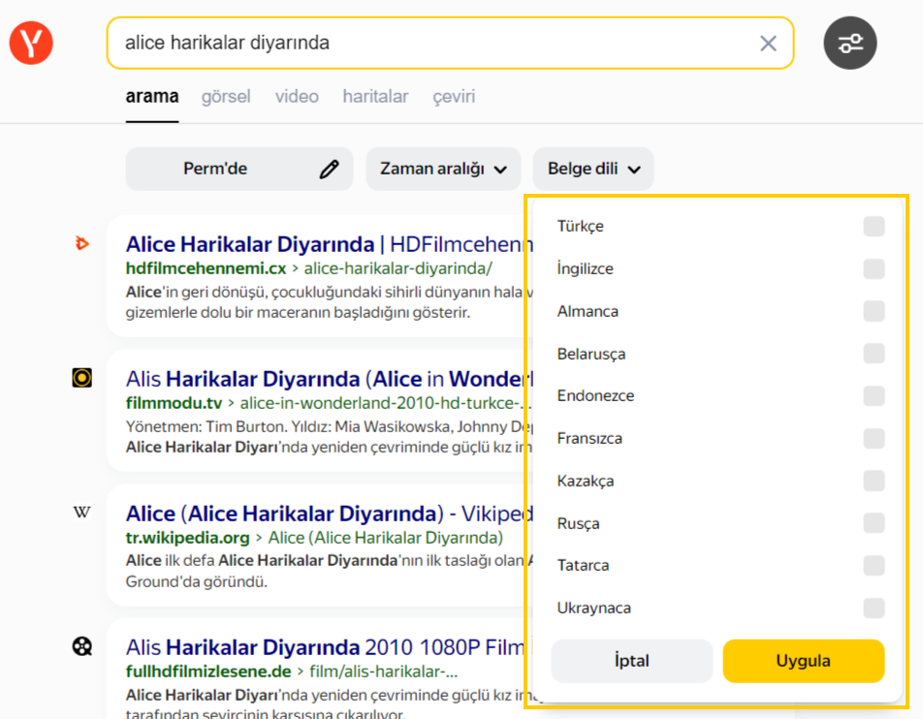Click the İptal button
This screenshot has width=923, height=719.
[x=631, y=662]
